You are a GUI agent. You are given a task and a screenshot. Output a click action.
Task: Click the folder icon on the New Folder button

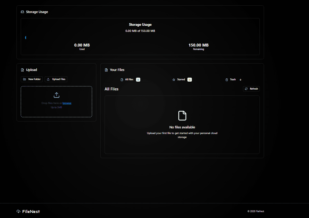tap(24, 79)
